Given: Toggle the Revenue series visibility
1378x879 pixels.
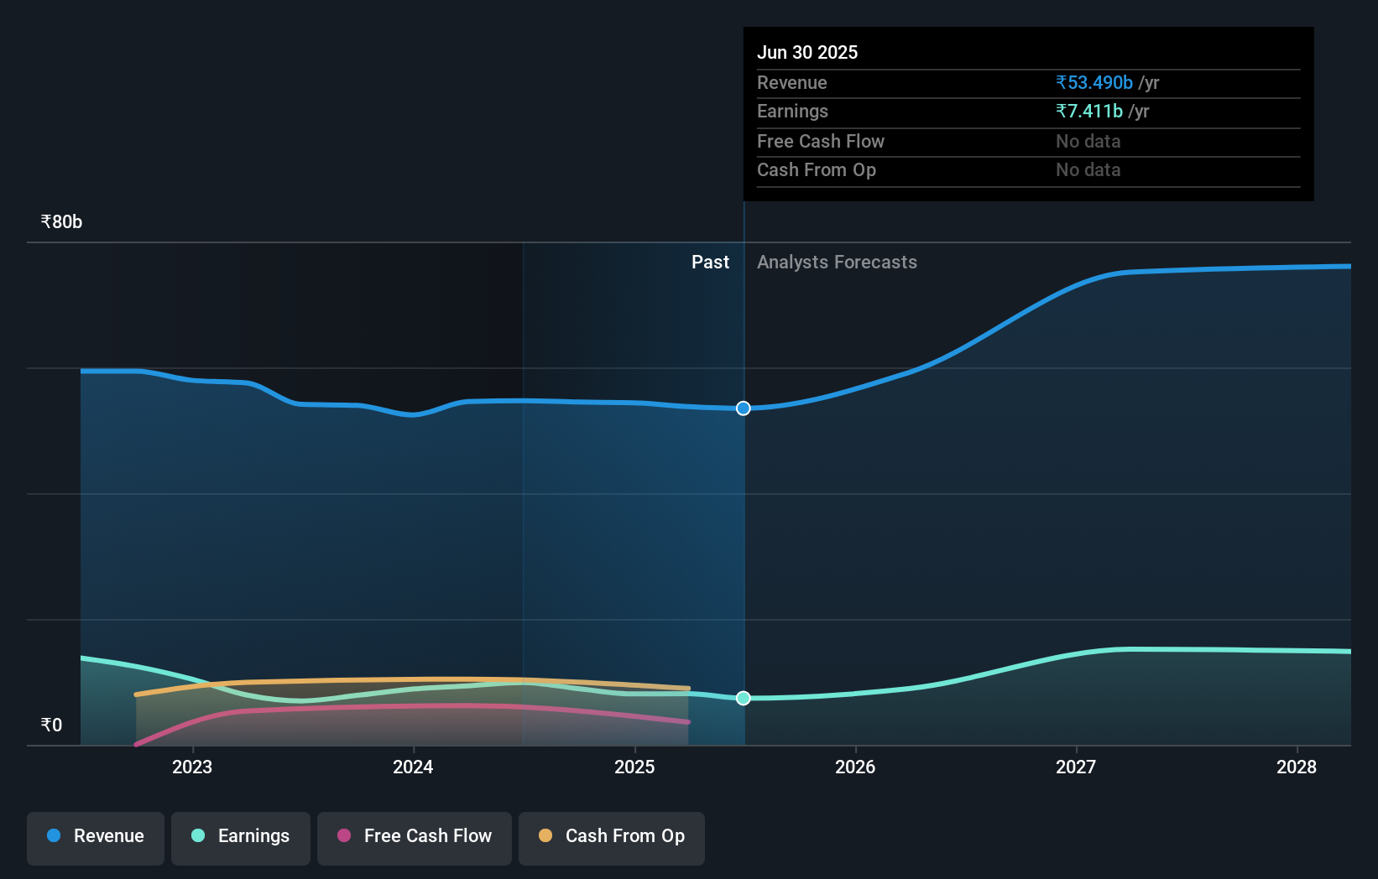Looking at the screenshot, I should pos(95,838).
